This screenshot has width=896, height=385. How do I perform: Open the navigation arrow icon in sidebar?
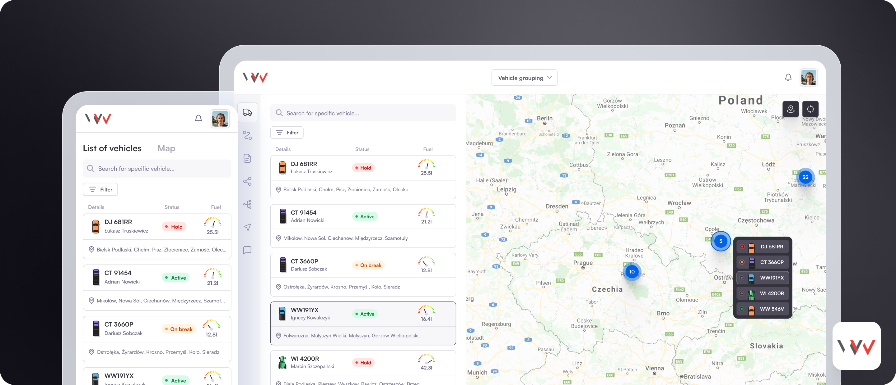click(247, 227)
